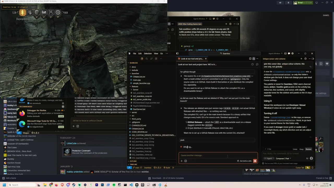
Task: Install Debugger for Firefox extension
Action: click(61, 116)
